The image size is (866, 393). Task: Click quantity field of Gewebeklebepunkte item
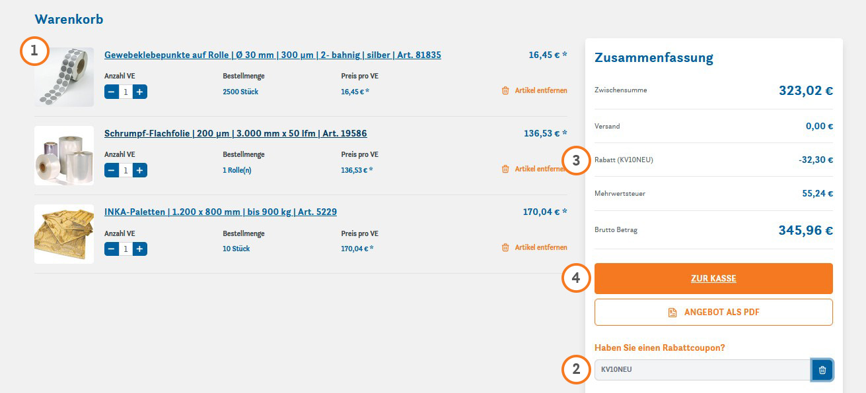[126, 92]
